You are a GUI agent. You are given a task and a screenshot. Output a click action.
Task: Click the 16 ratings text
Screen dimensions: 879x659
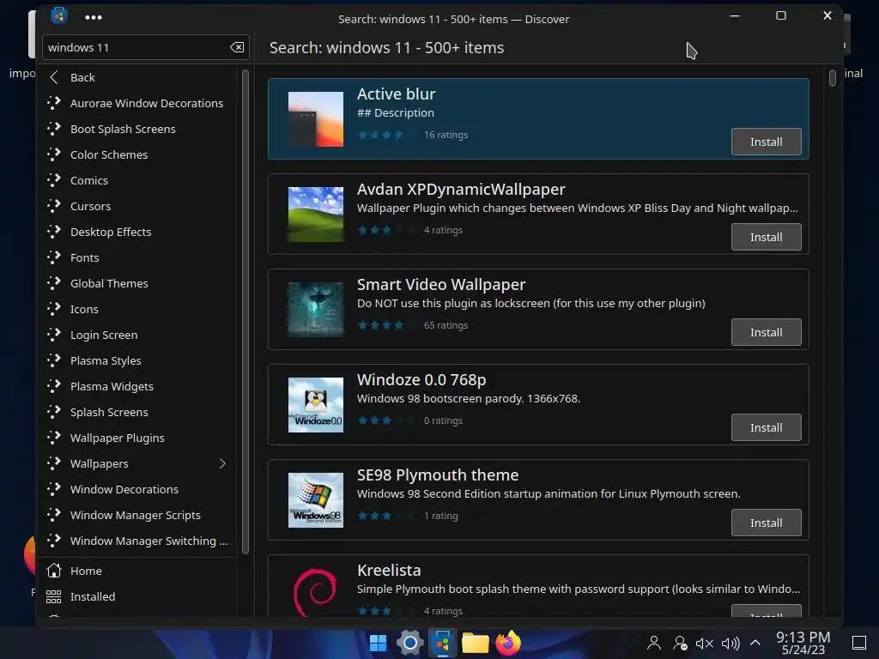pos(446,135)
